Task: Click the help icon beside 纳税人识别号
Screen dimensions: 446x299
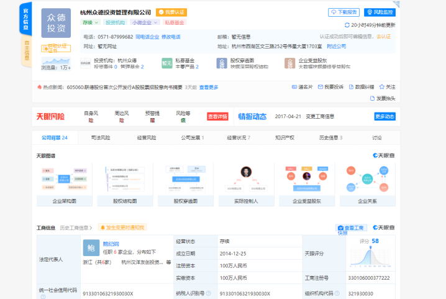Action: 209,293
